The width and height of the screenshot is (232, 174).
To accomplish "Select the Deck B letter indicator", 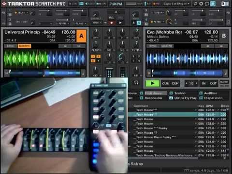I will [x=224, y=36].
